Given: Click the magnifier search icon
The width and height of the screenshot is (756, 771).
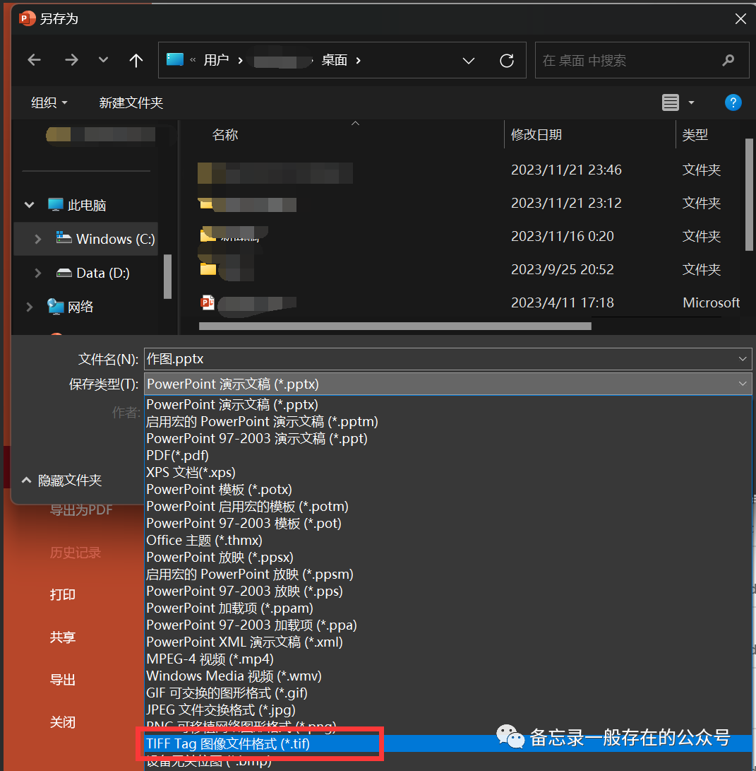Looking at the screenshot, I should (x=728, y=60).
